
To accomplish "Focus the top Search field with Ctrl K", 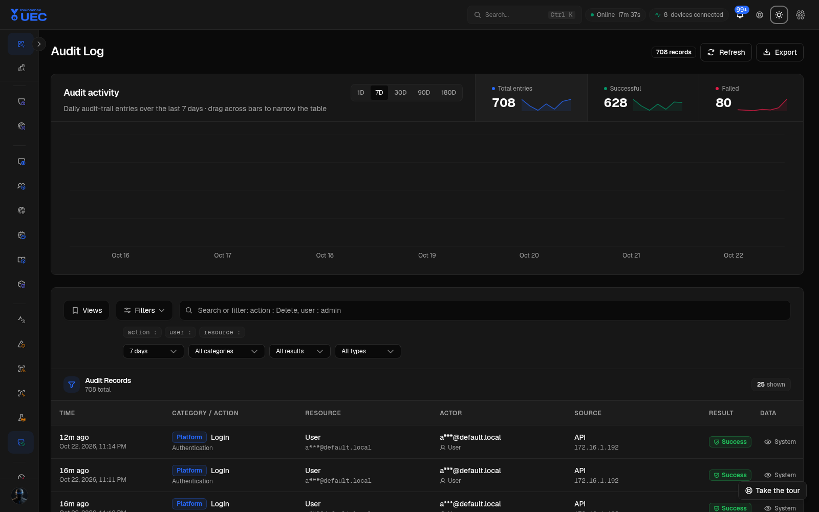I will point(524,15).
